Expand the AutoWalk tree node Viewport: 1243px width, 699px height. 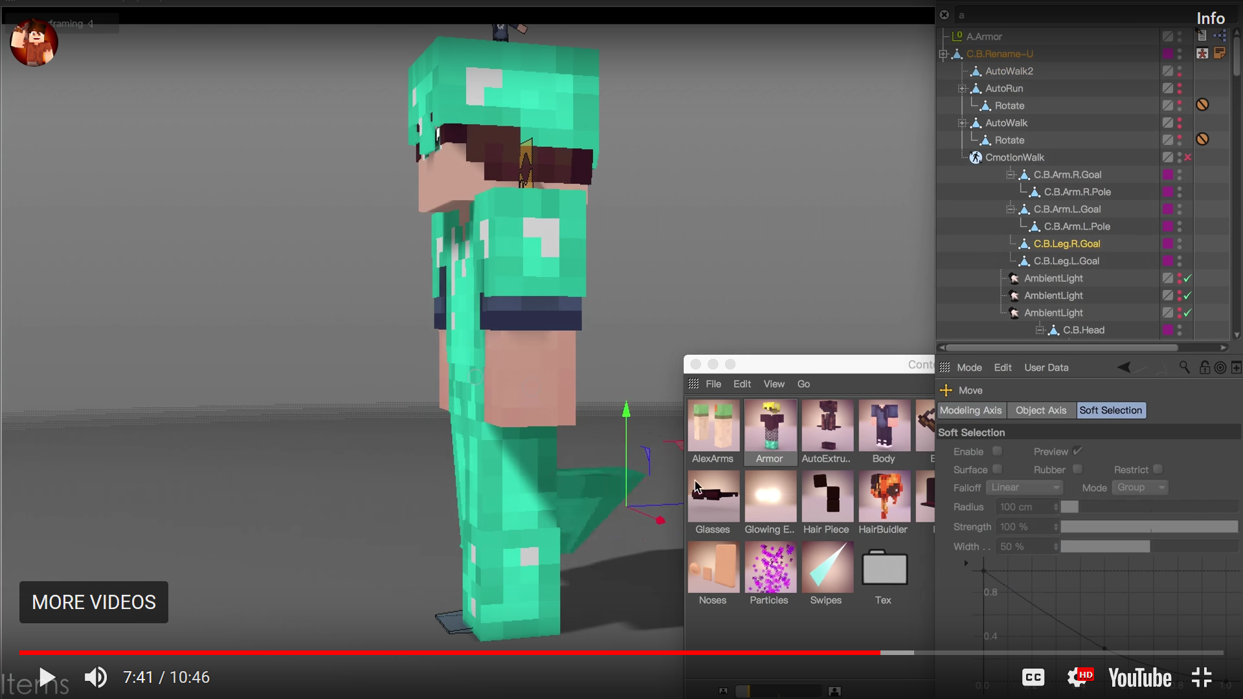[962, 123]
